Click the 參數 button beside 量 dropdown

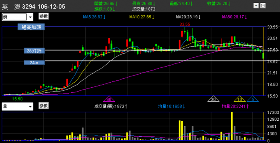point(44,106)
